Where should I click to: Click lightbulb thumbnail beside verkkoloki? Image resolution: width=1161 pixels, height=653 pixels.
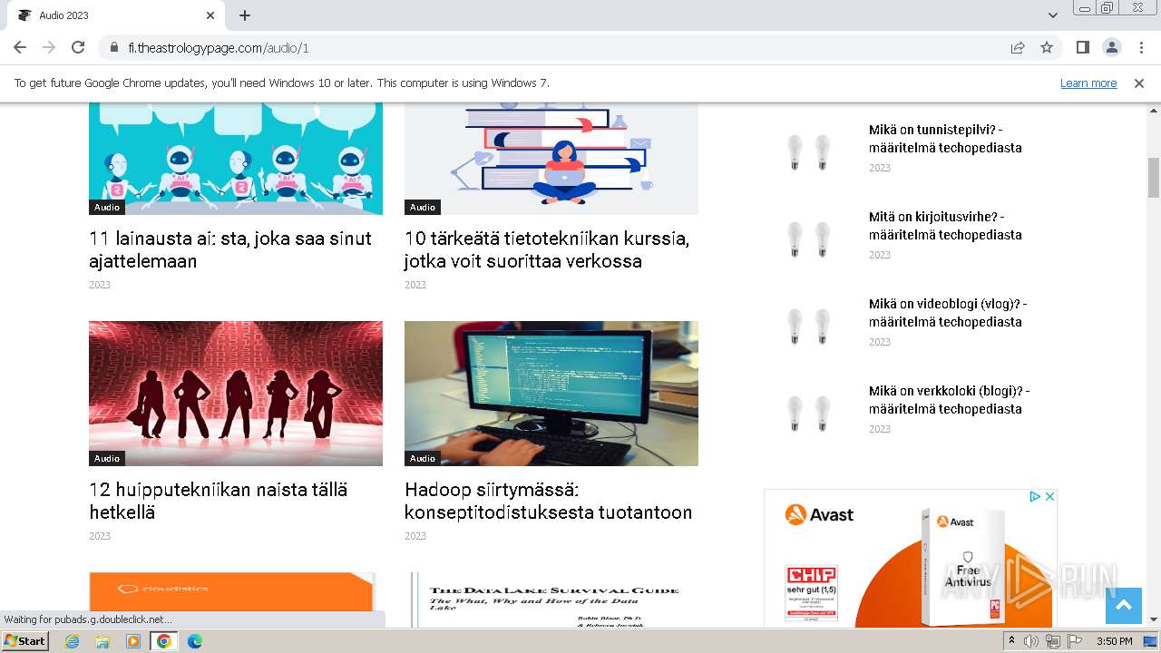(809, 413)
